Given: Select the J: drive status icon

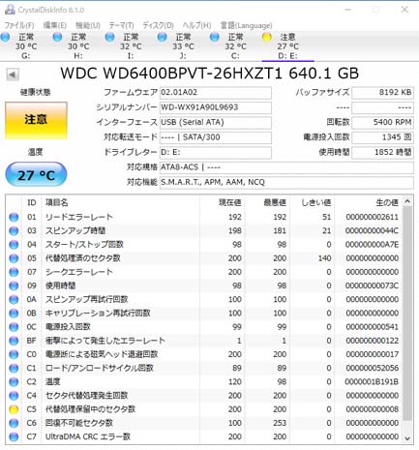Looking at the screenshot, I should pos(163,37).
